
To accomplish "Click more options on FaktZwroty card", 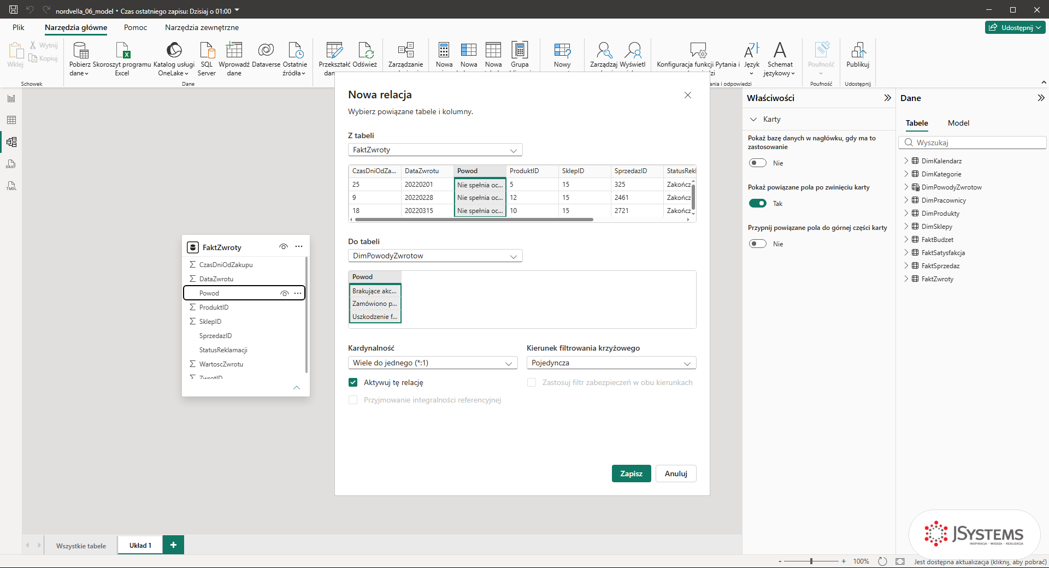I will (299, 247).
